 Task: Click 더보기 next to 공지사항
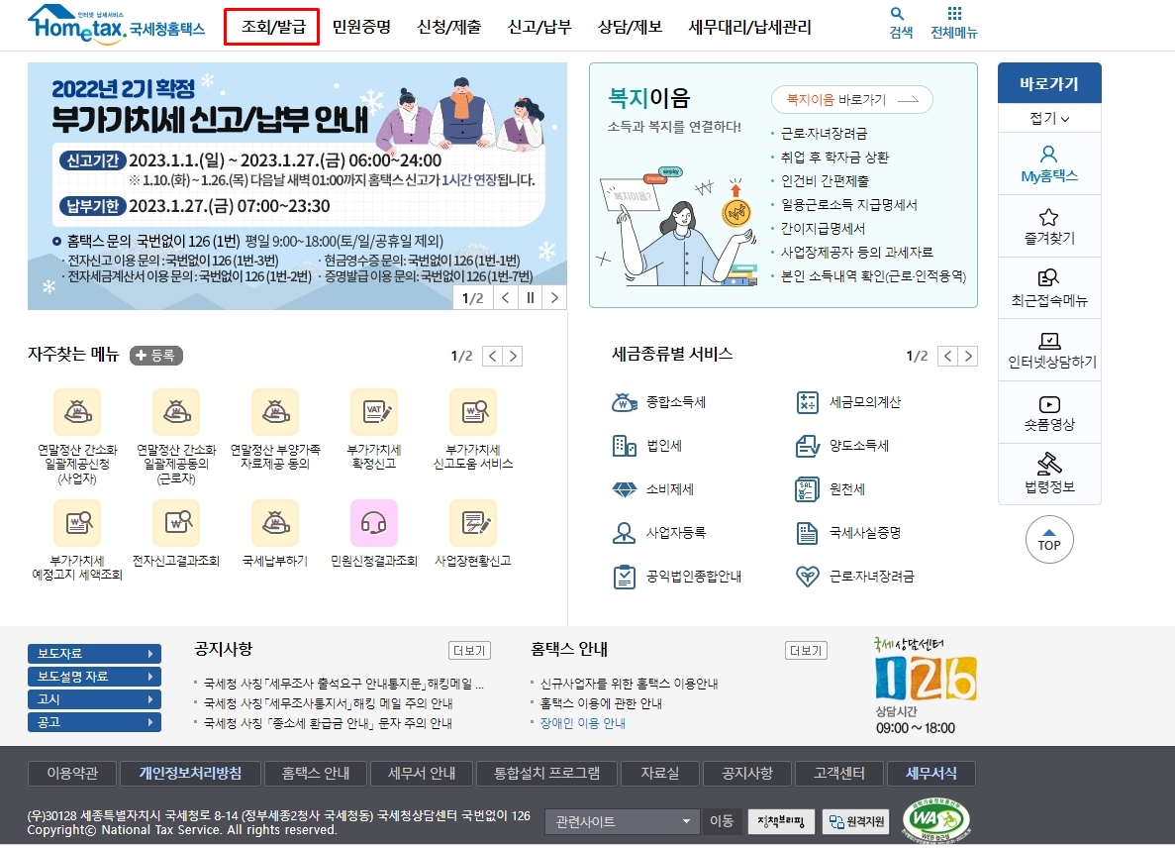pyautogui.click(x=469, y=651)
